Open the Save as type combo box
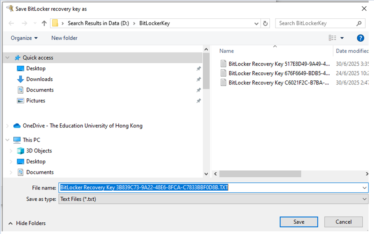374x234 pixels. (x=214, y=199)
